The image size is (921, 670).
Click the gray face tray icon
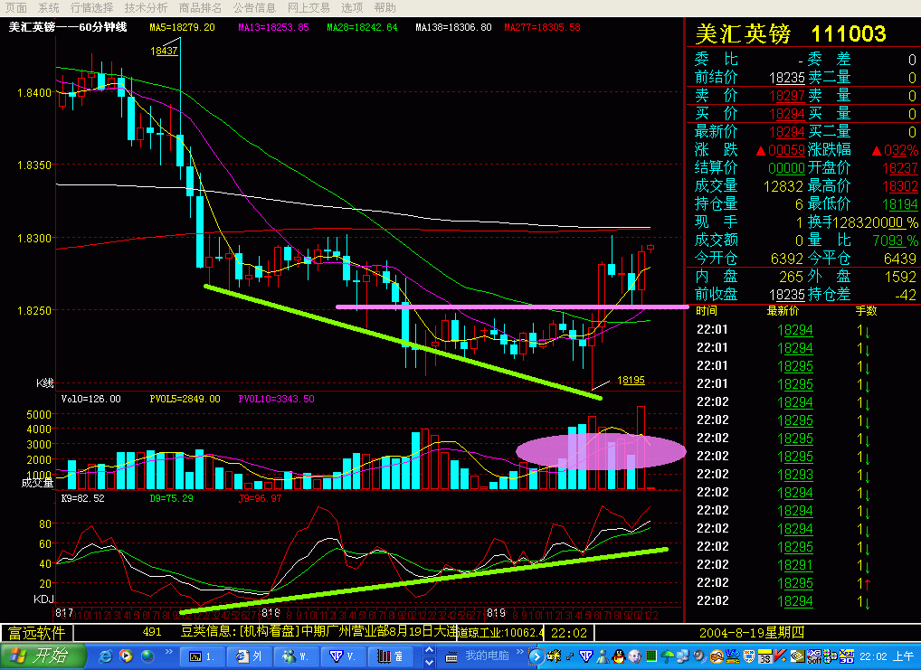coord(635,656)
